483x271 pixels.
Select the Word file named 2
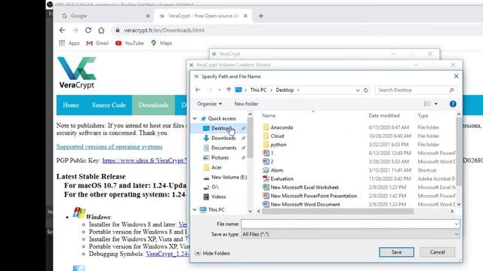click(x=272, y=161)
